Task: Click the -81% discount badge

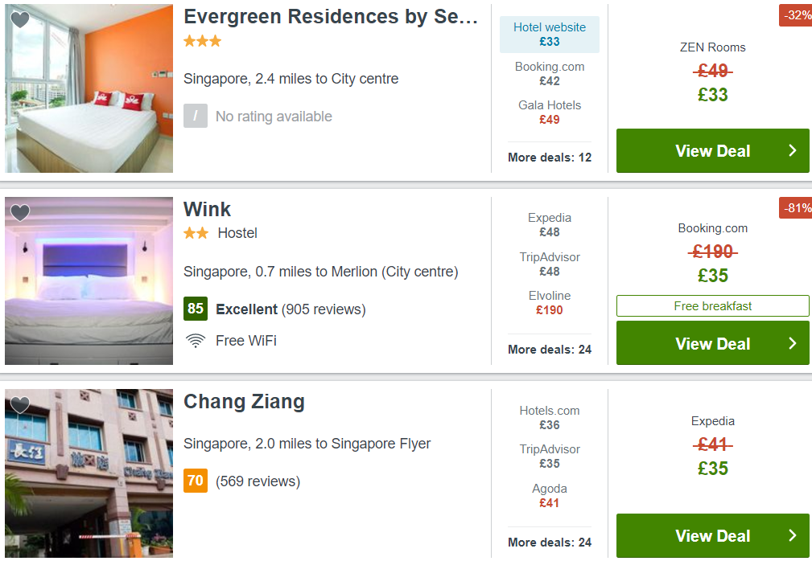Action: tap(796, 208)
